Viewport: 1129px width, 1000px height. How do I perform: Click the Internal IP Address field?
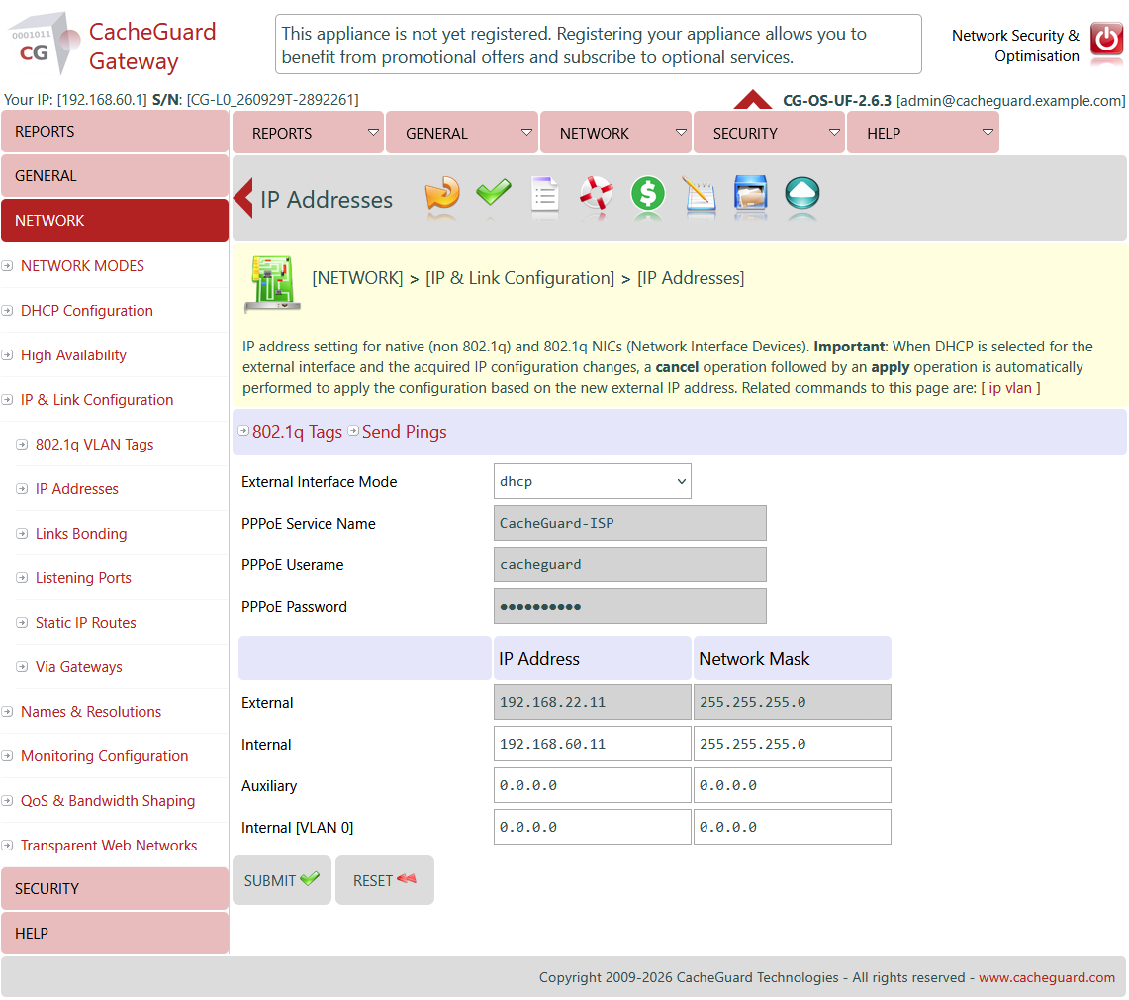tap(592, 745)
